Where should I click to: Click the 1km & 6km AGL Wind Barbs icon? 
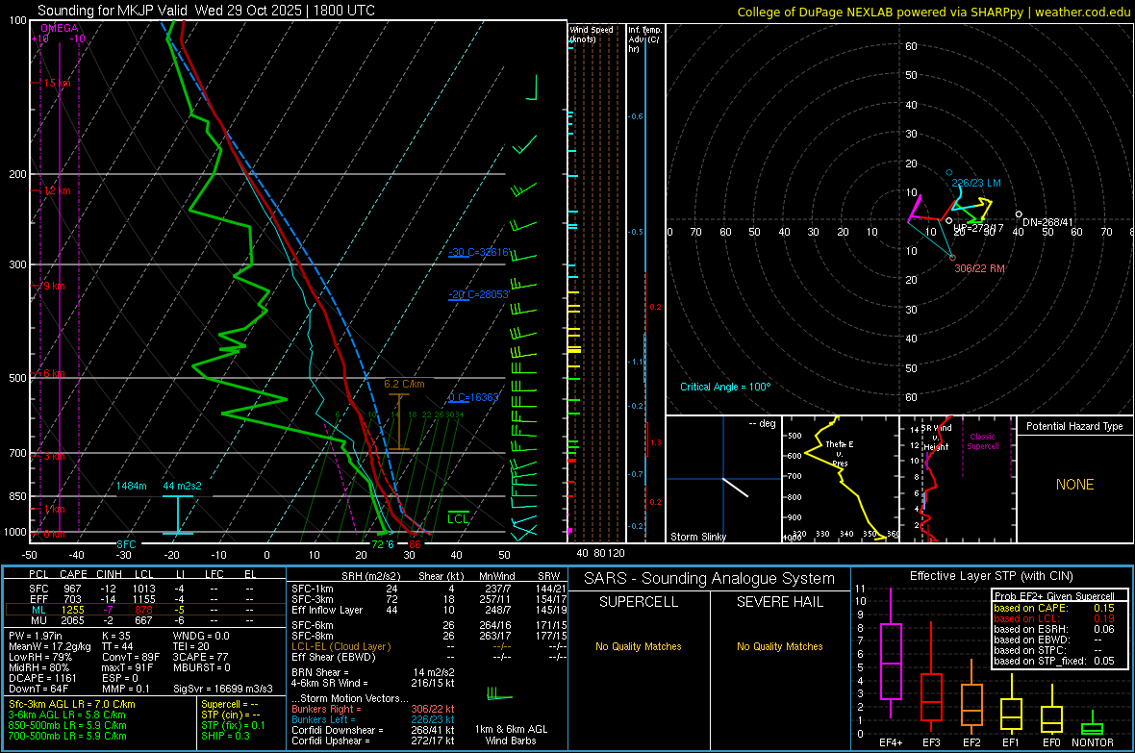[499, 693]
